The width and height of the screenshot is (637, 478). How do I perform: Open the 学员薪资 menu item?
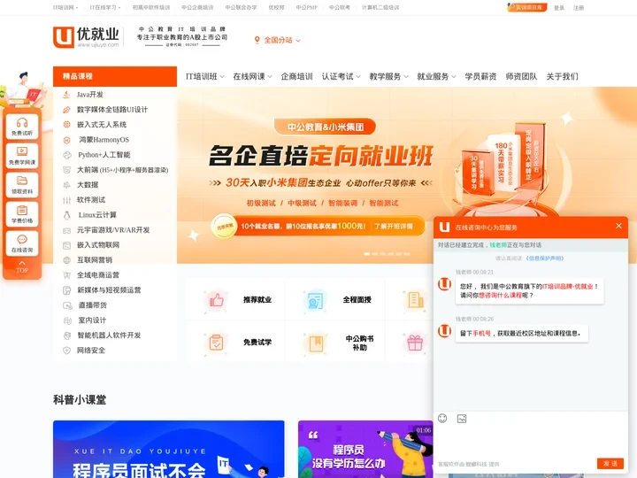(x=480, y=76)
